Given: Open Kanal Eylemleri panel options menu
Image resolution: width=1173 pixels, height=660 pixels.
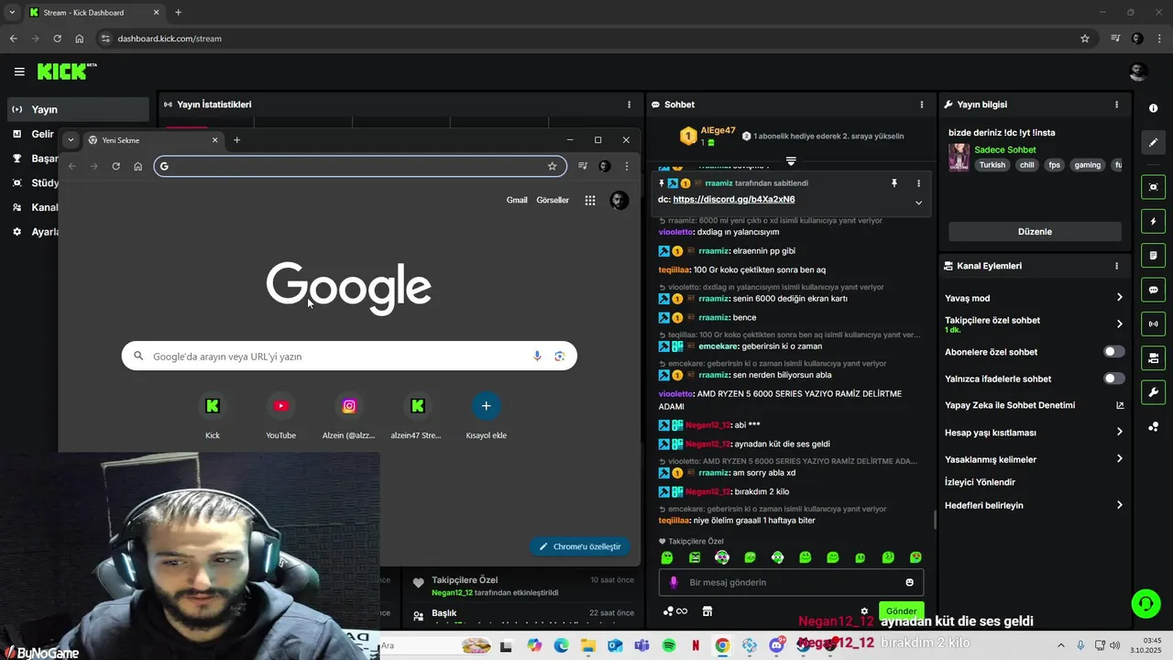Looking at the screenshot, I should pos(1116,266).
